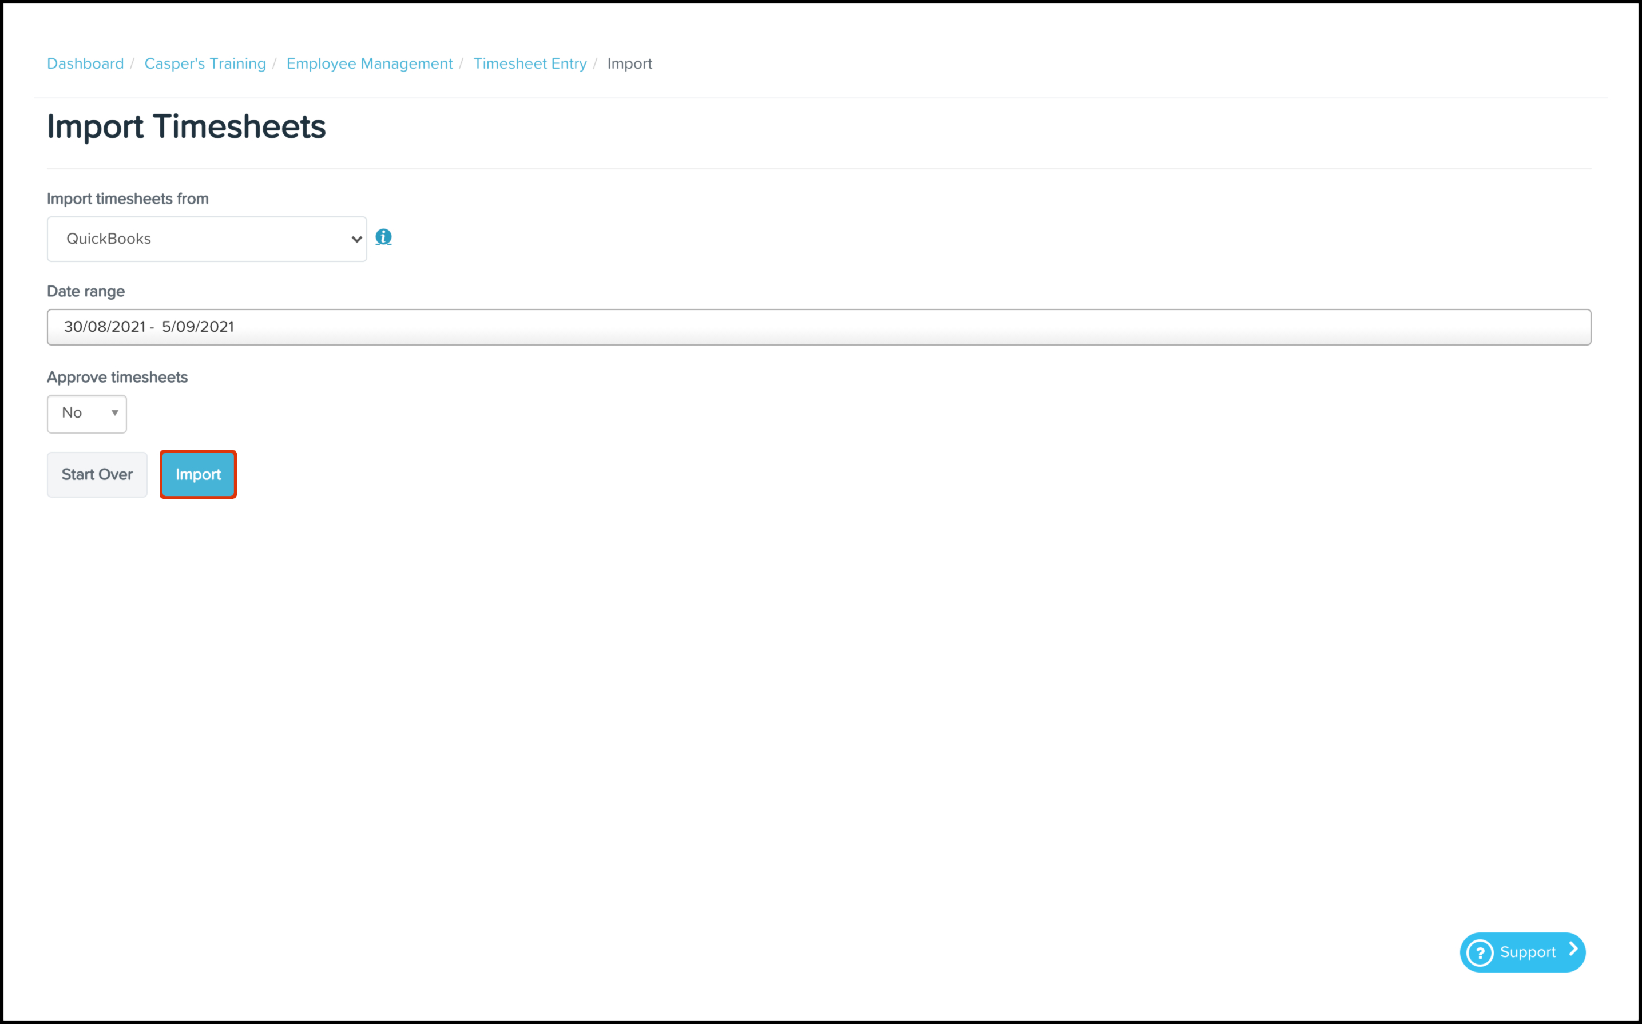The height and width of the screenshot is (1024, 1642).
Task: Return to Timesheet Entry breadcrumb
Action: click(530, 63)
